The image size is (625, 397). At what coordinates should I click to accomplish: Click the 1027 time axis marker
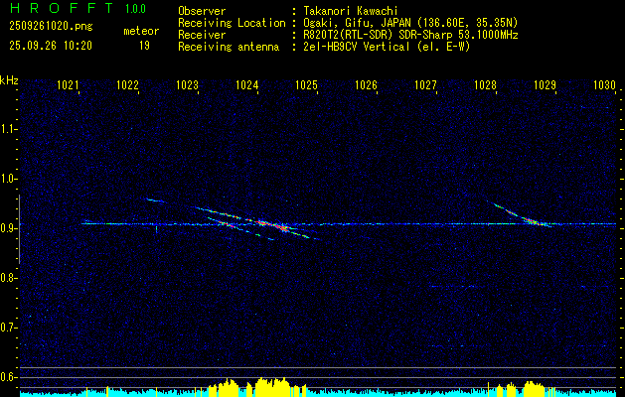(x=425, y=85)
